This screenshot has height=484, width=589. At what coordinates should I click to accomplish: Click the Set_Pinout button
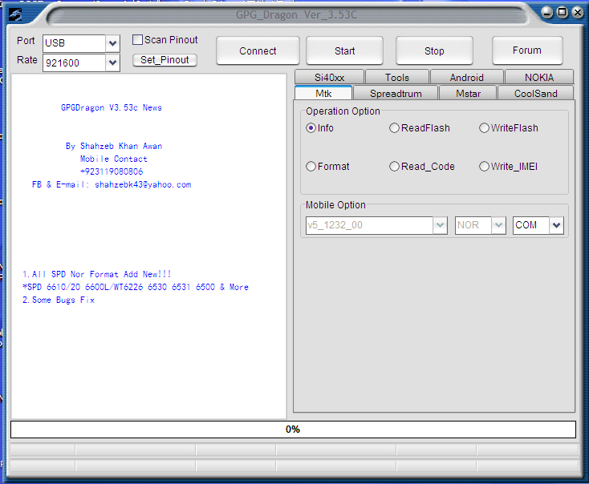[165, 60]
